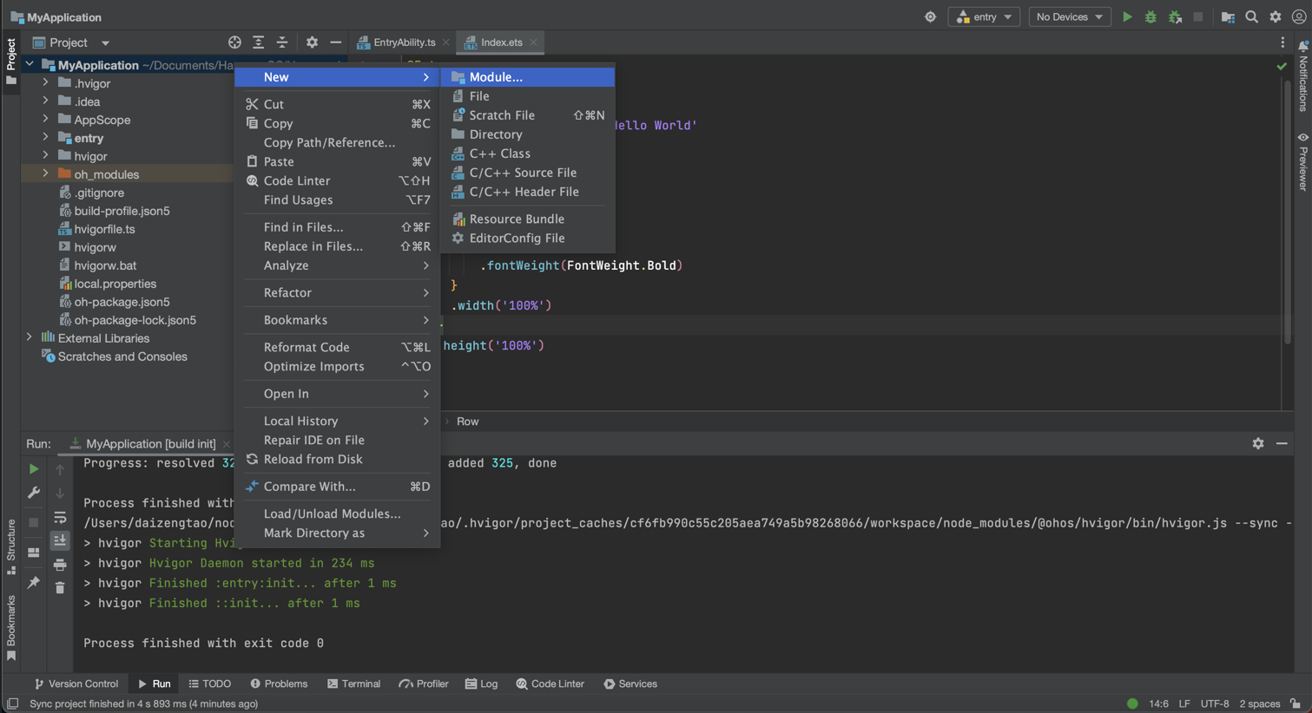Viewport: 1312px width, 713px height.
Task: Toggle pin tab in the Run panel
Action: coord(33,582)
